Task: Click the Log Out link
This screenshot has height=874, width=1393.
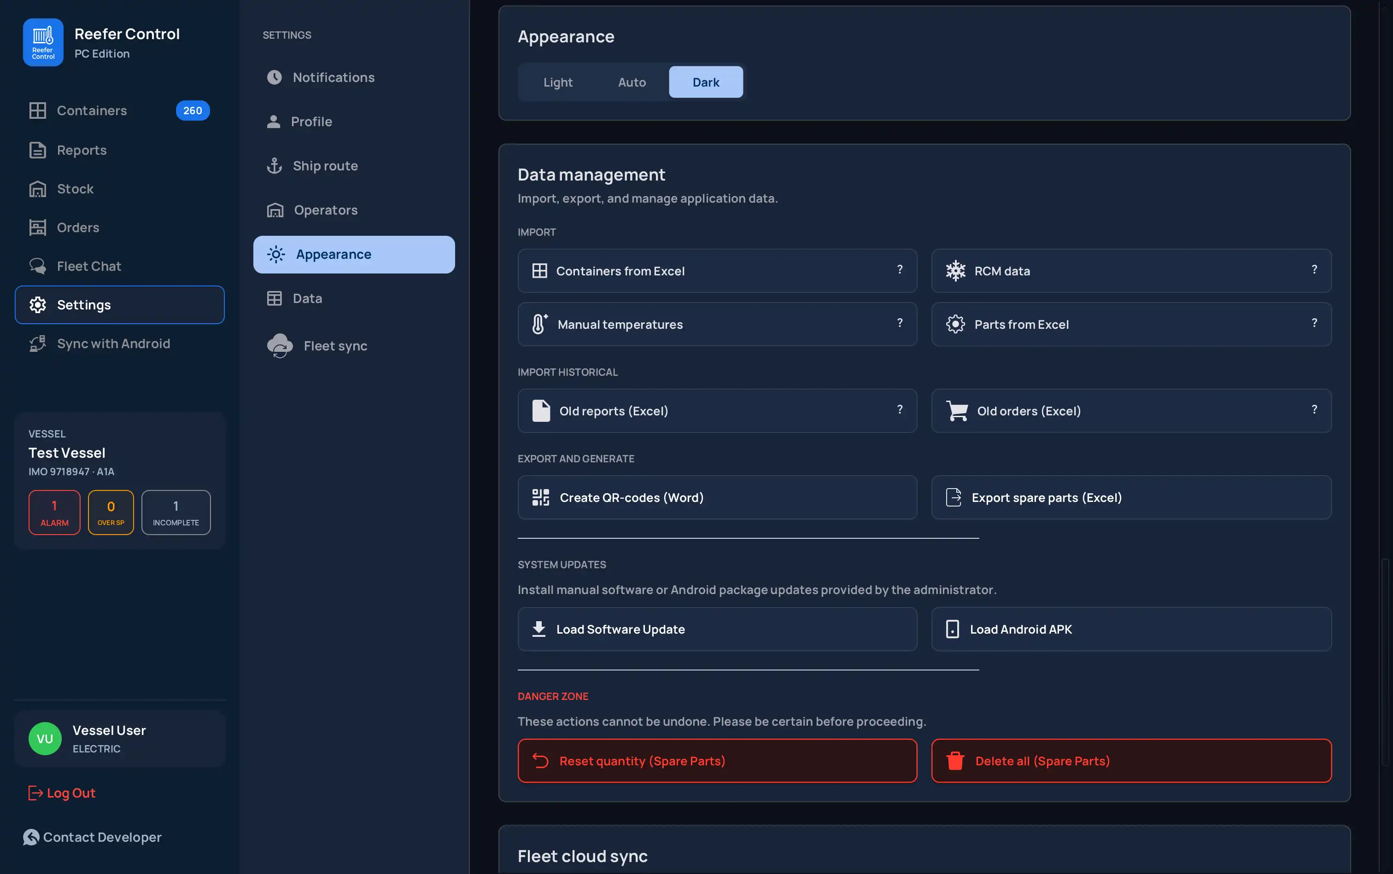Action: (x=61, y=793)
